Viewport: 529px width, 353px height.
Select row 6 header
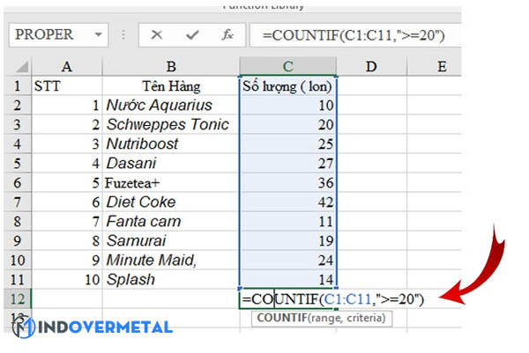coord(16,182)
